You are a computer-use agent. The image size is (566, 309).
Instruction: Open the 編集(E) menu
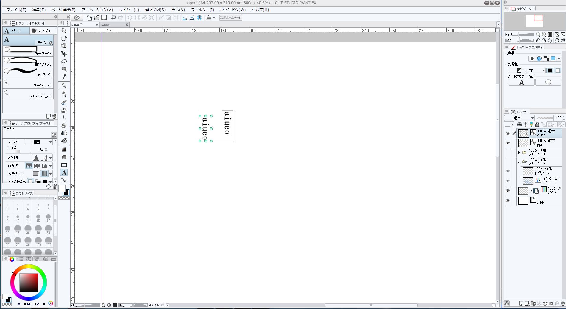point(39,10)
